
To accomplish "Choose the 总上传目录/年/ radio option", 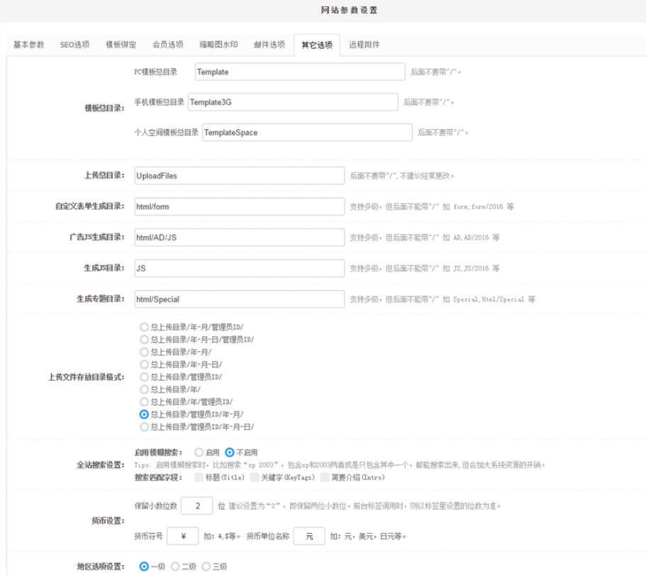I will click(145, 389).
